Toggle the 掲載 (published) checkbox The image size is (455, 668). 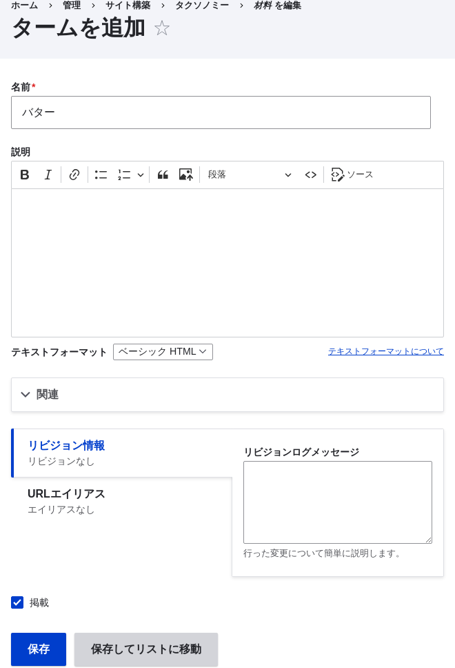pos(17,602)
